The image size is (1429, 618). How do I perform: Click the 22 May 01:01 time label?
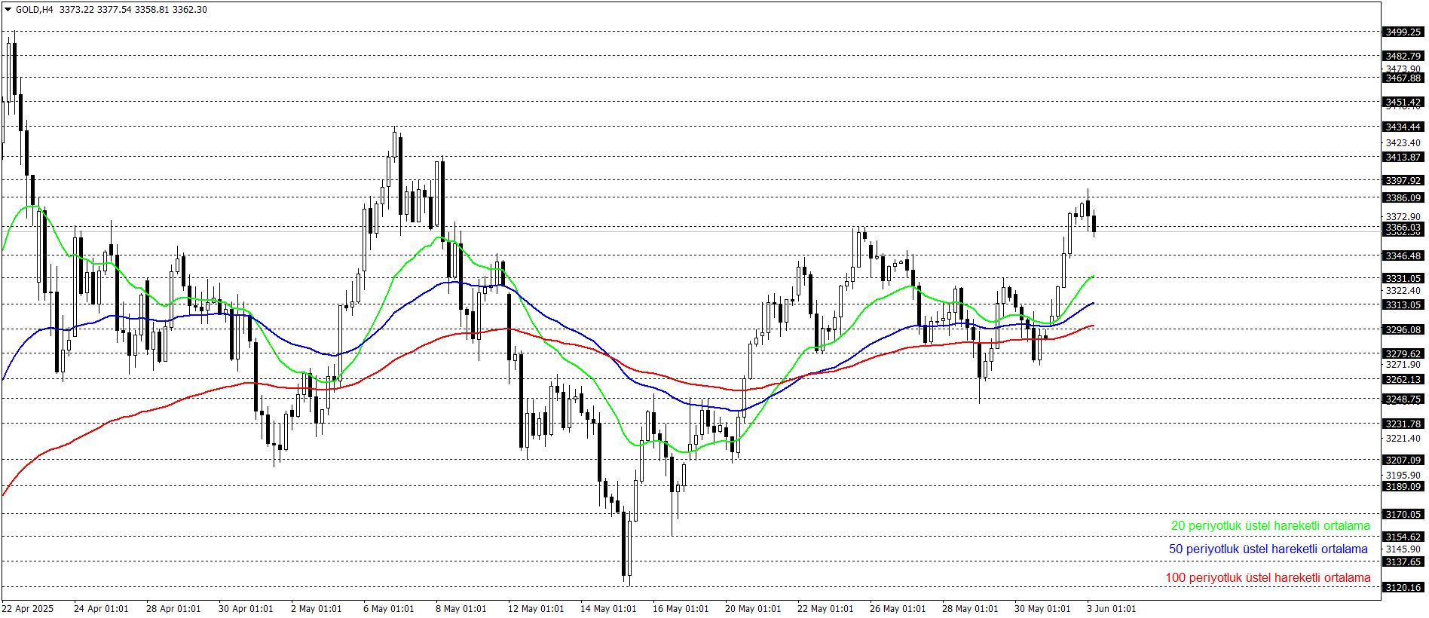pyautogui.click(x=825, y=608)
